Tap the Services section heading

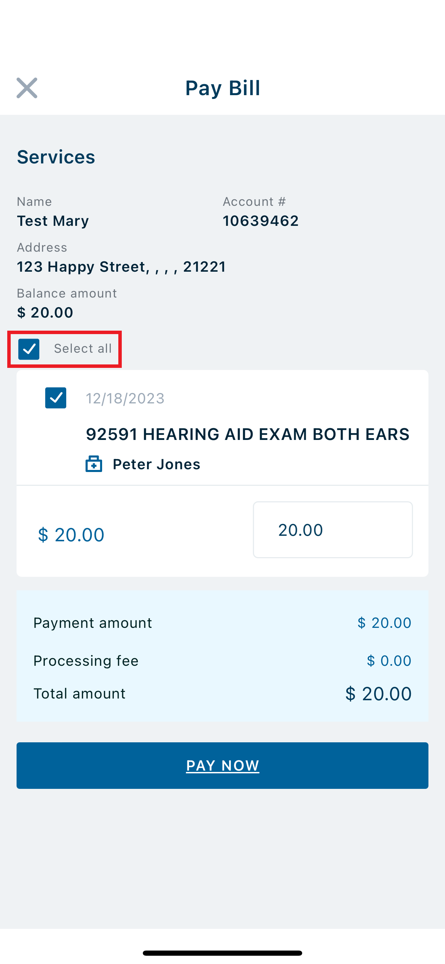pos(56,157)
